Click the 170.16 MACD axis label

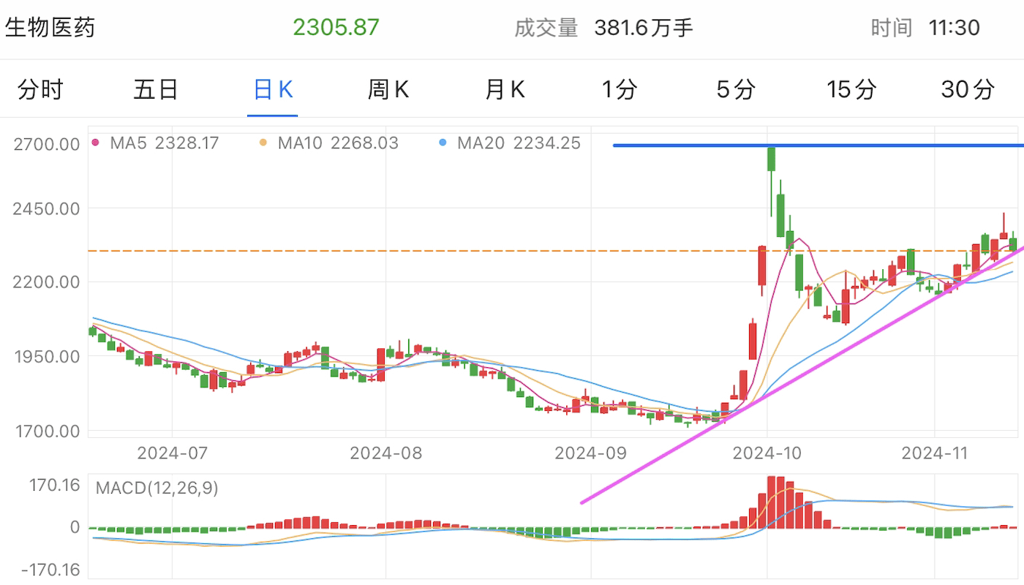(56, 484)
